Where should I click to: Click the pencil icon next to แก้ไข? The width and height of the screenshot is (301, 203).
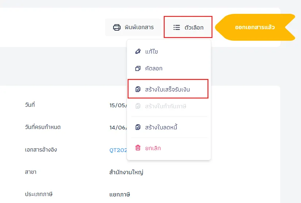(138, 51)
